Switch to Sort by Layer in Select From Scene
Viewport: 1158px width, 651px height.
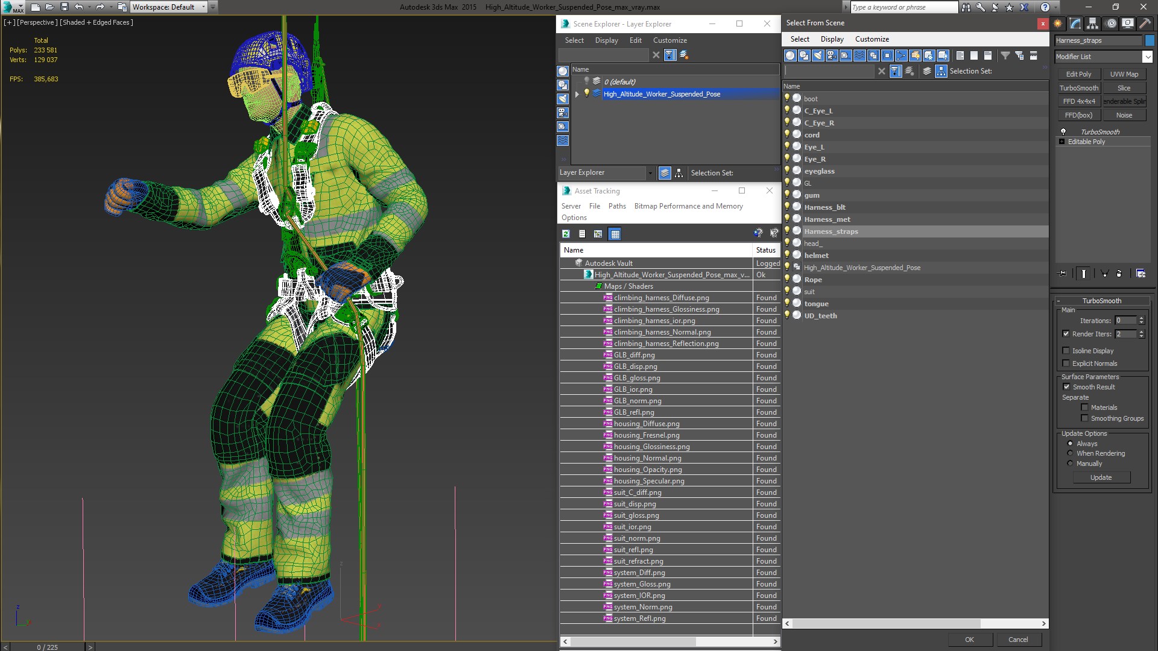point(927,71)
